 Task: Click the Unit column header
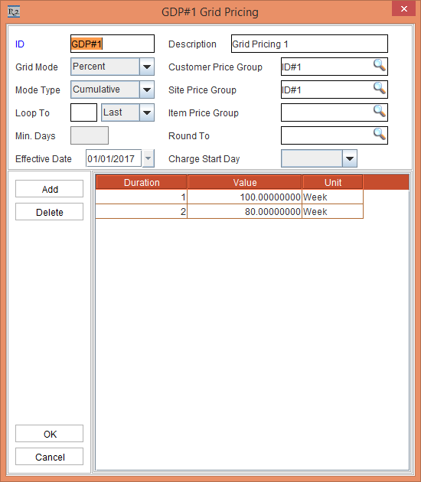[x=333, y=182]
